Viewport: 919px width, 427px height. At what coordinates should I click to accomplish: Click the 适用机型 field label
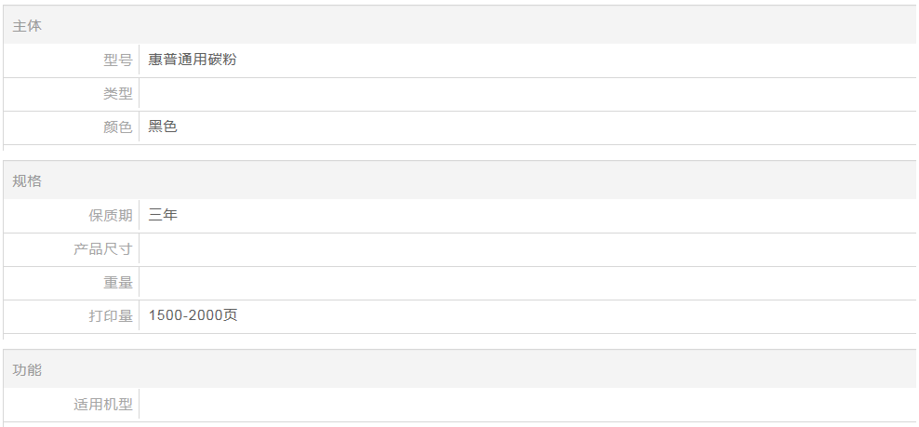[102, 405]
